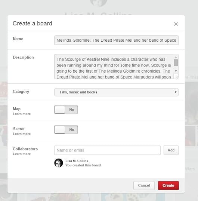This screenshot has height=201, width=198.
Task: Open Learn more link under Map
Action: pyautogui.click(x=22, y=114)
